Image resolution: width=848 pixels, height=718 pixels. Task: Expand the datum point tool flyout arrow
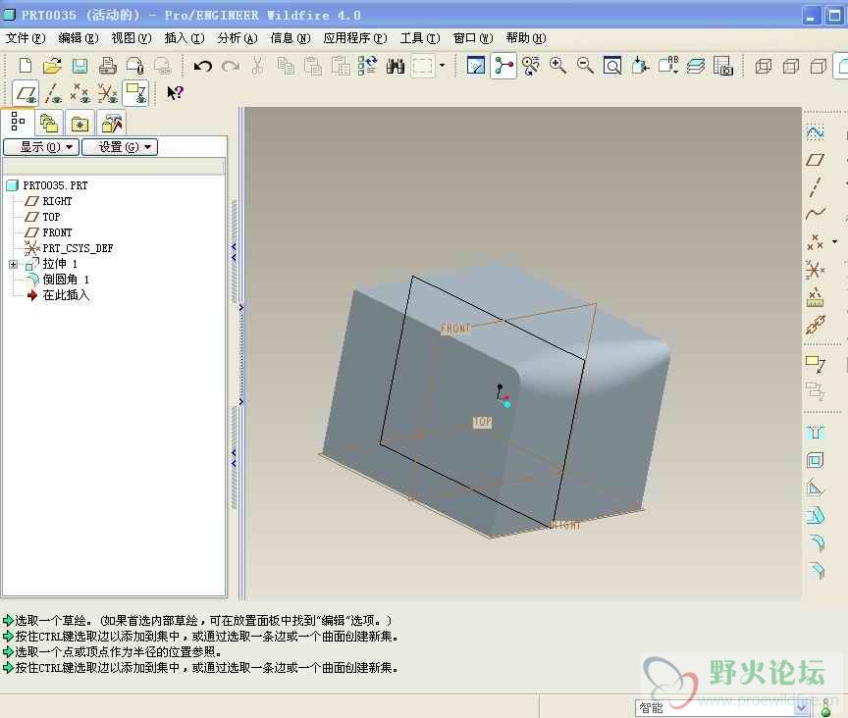(834, 241)
